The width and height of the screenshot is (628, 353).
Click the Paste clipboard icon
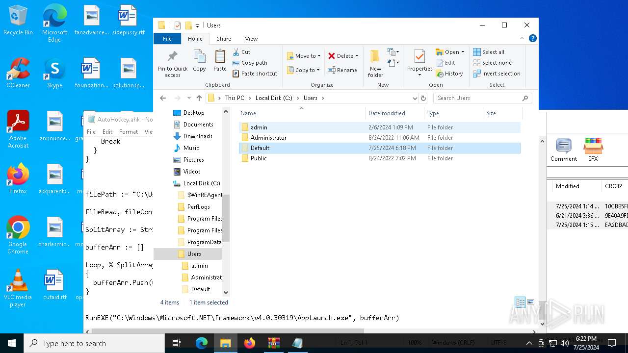pos(220,61)
